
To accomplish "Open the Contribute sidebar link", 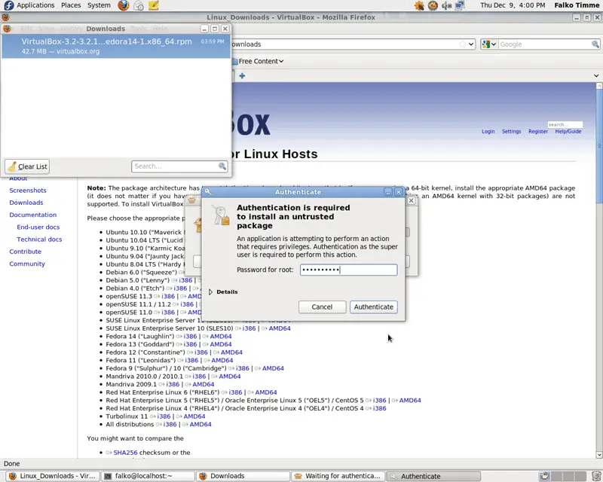I will [25, 252].
